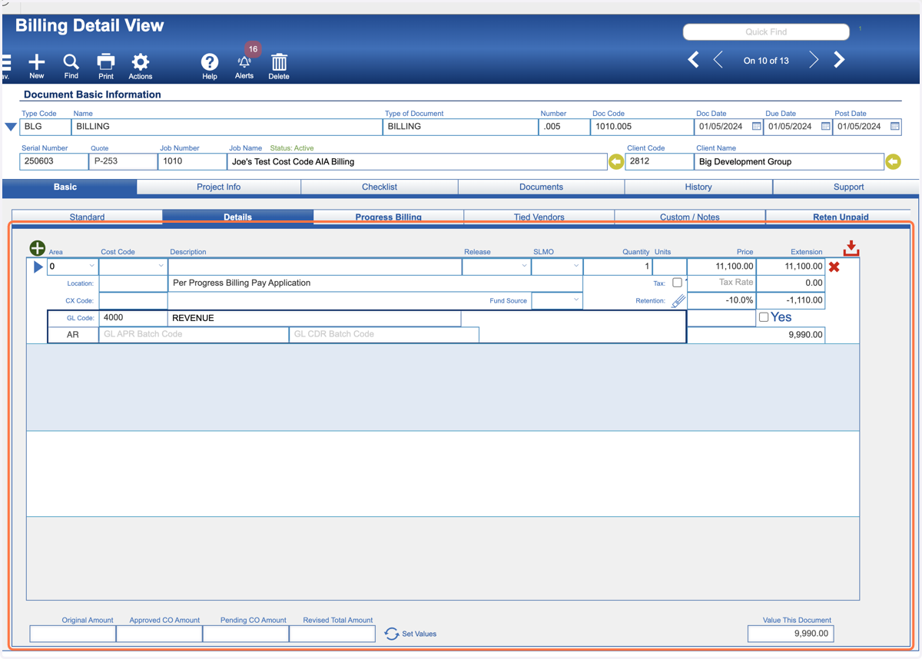Click the CX Code field

click(x=133, y=300)
